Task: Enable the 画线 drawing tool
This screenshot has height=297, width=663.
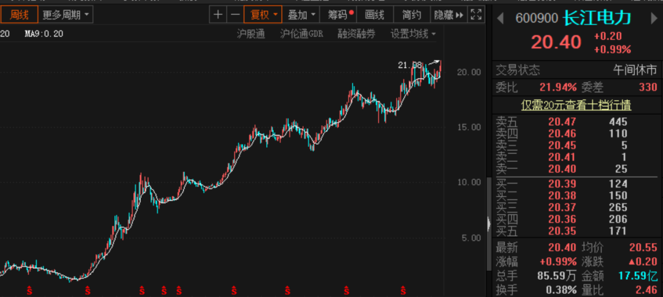Action: [374, 14]
